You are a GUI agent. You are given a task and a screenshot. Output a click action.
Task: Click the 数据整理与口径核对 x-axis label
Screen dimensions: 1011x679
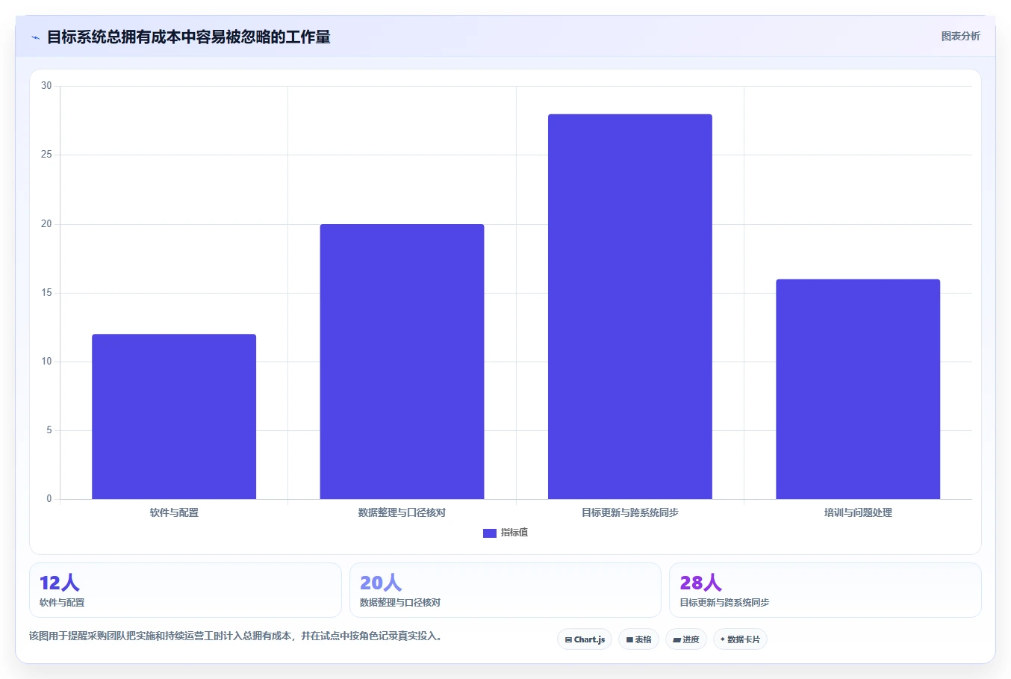[x=402, y=512]
